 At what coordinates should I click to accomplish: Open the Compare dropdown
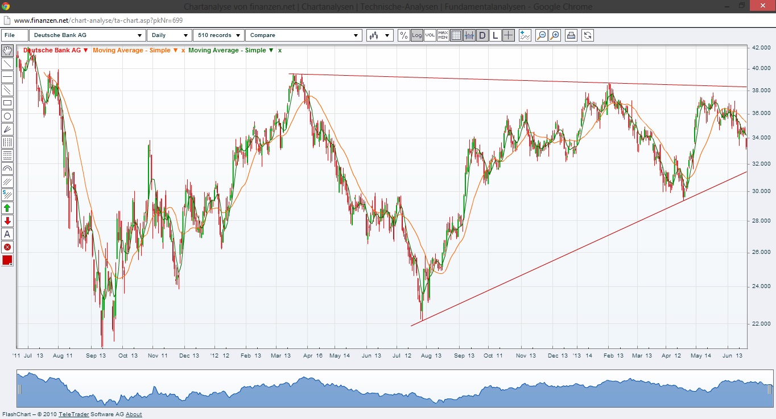click(x=303, y=35)
